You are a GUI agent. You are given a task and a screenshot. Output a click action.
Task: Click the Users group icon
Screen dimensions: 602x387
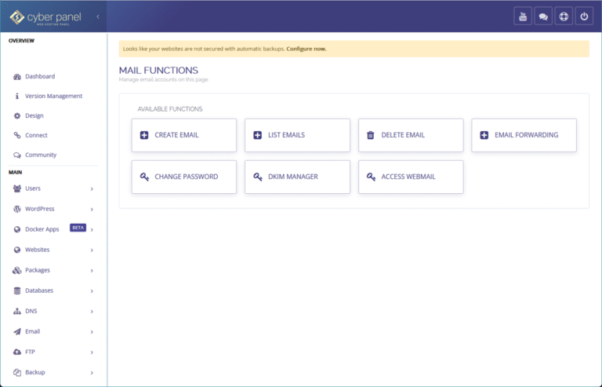[17, 188]
